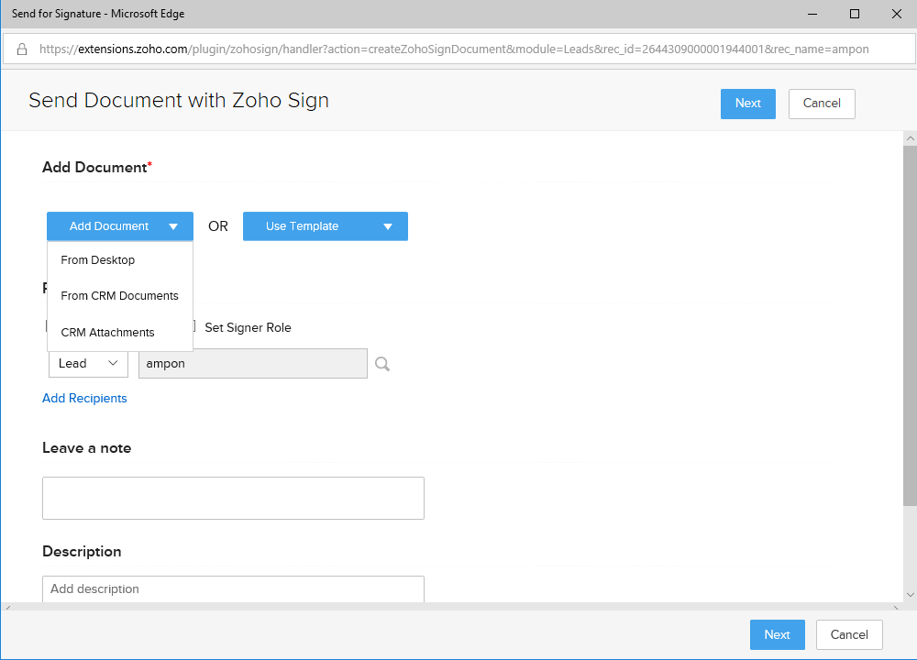Click the vertical scrollbar thumb
Viewport: 917px width, 660px height.
coord(910,325)
